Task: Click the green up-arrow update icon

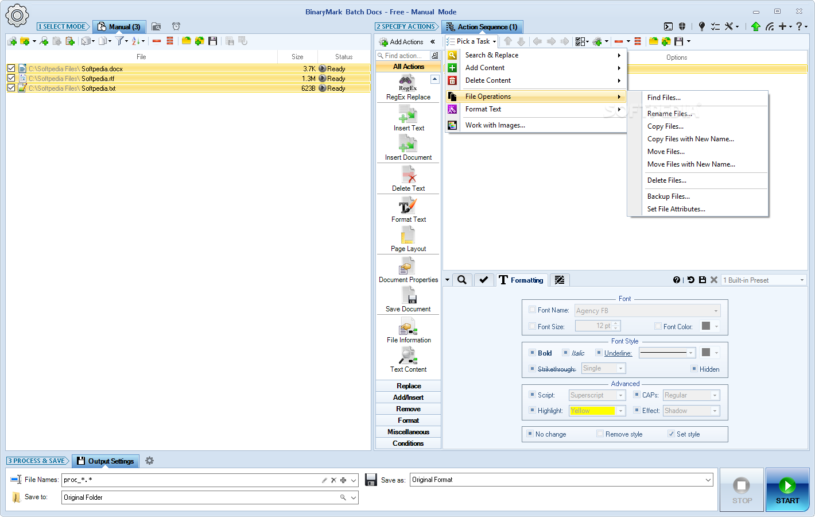Action: point(755,26)
